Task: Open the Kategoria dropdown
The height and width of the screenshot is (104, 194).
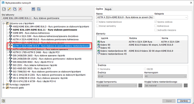Action: point(171,17)
